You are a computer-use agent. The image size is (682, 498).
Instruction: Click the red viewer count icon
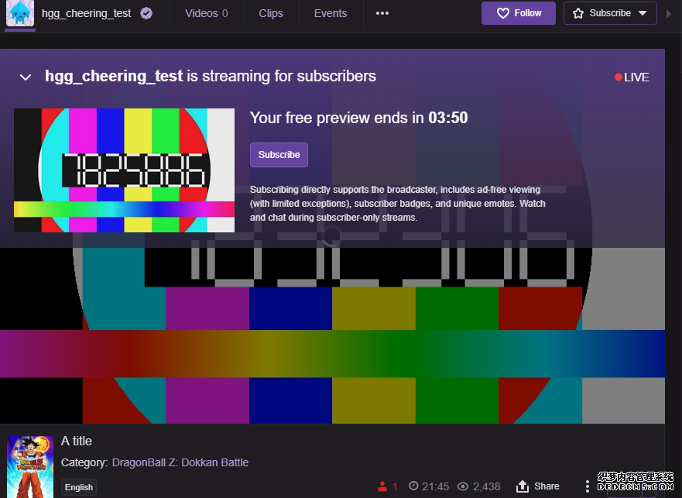click(382, 486)
